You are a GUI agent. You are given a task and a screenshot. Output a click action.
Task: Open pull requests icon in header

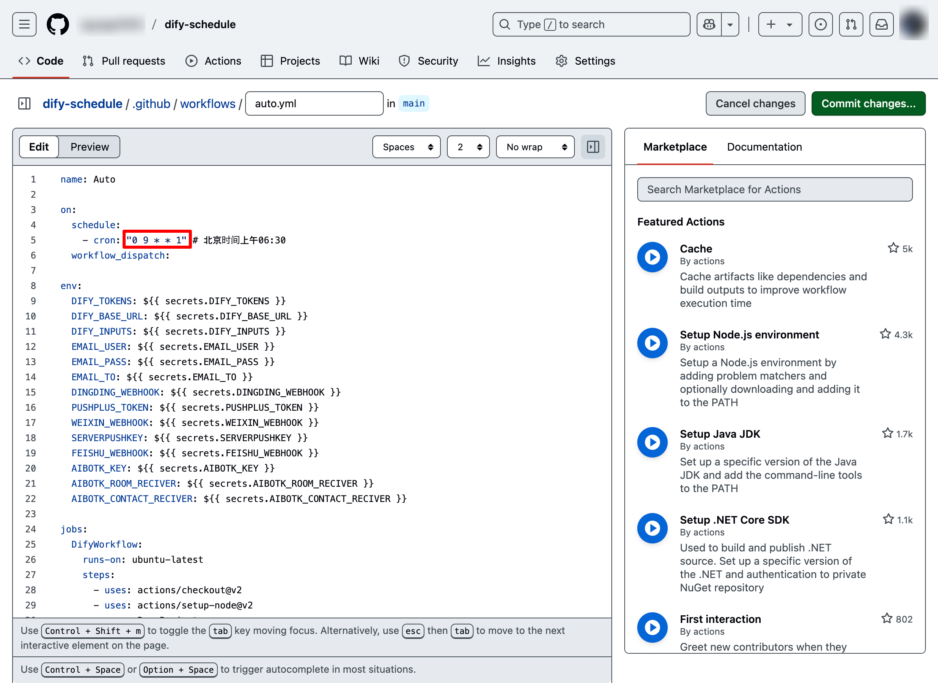tap(851, 24)
